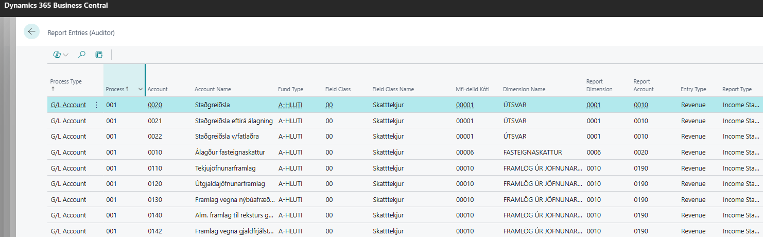
Task: Select the Mfl-deild Kóti column header
Action: point(472,89)
